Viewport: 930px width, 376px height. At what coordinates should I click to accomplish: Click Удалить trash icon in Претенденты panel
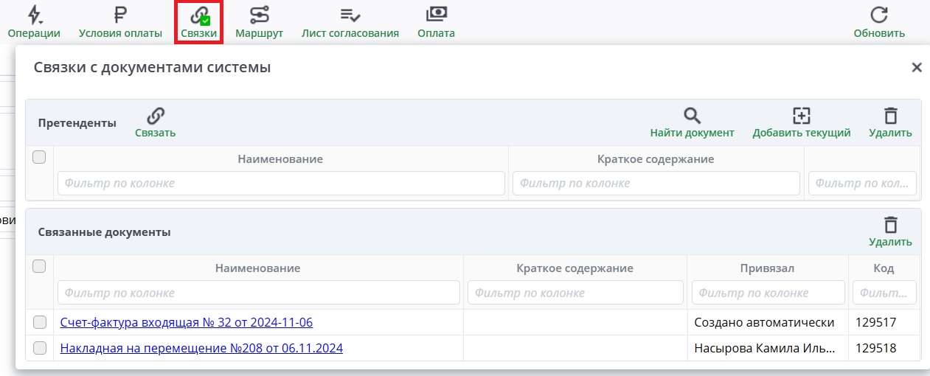click(x=890, y=116)
